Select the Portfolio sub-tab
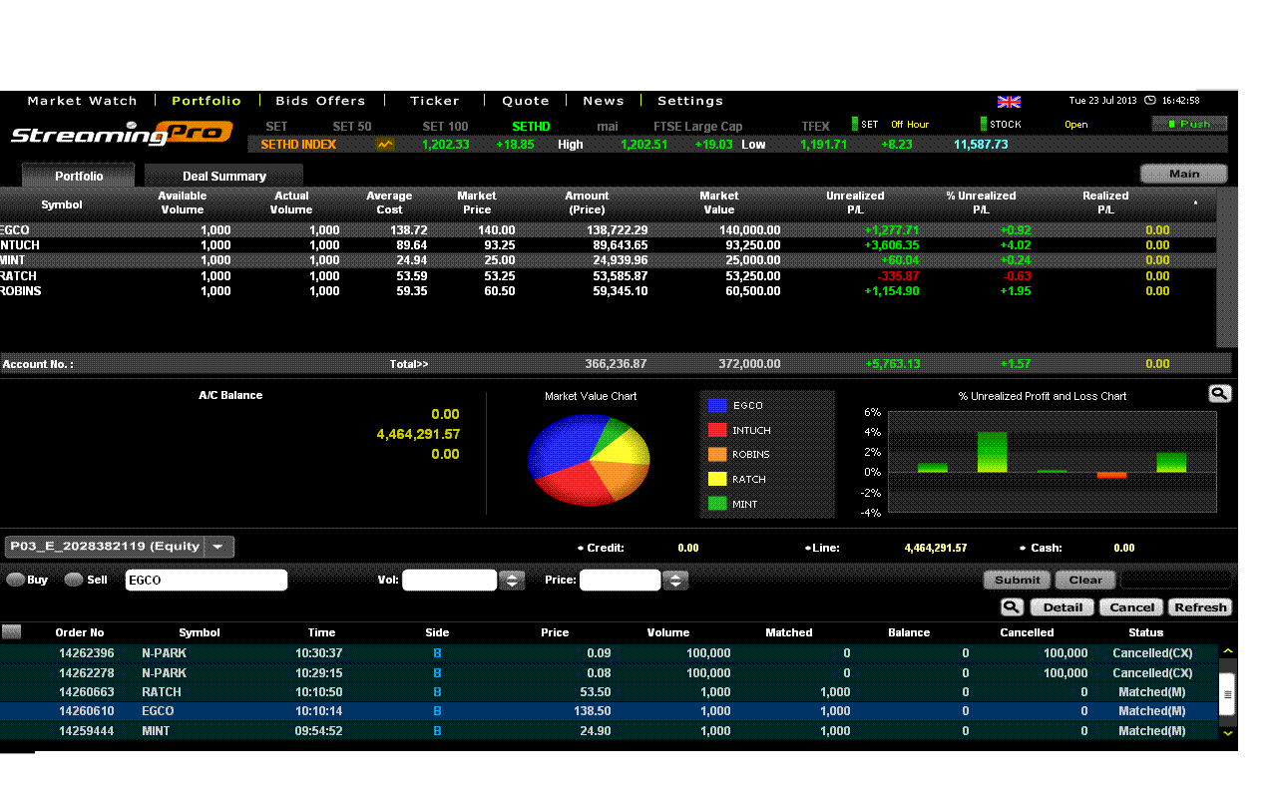 tap(79, 176)
